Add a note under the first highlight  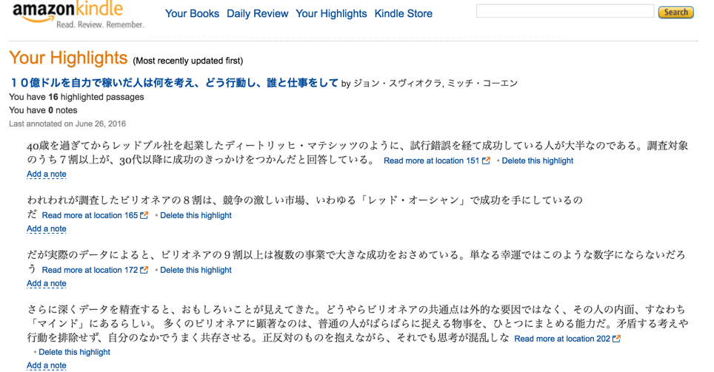click(x=47, y=175)
